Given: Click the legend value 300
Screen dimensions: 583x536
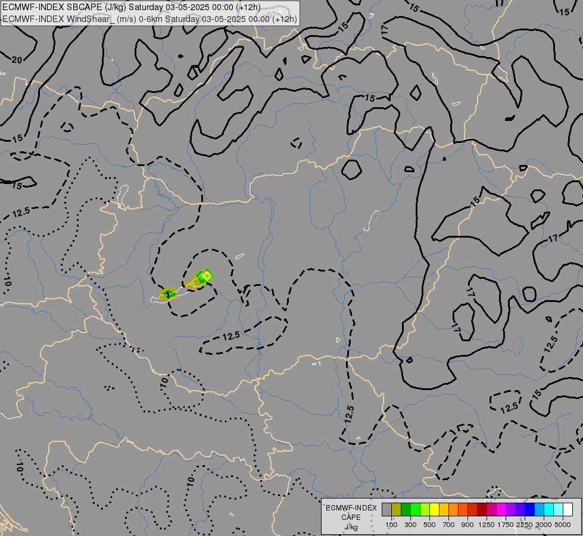Looking at the screenshot, I should [x=410, y=525].
